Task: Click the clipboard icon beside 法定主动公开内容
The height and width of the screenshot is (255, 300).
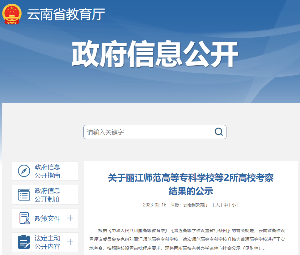Action: [x=23, y=242]
